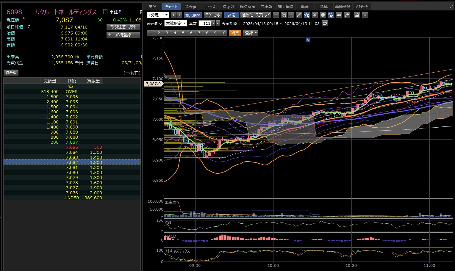The image size is (455, 271).
Task: Toggle the 指数化 indexed chart mode
Action: coord(247,15)
